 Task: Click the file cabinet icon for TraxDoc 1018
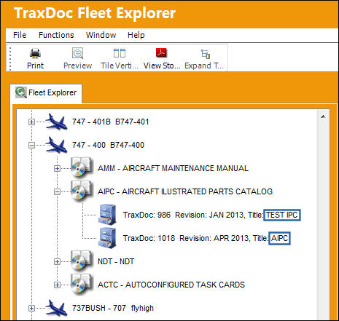point(107,238)
